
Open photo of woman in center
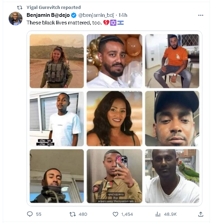(x=114, y=118)
